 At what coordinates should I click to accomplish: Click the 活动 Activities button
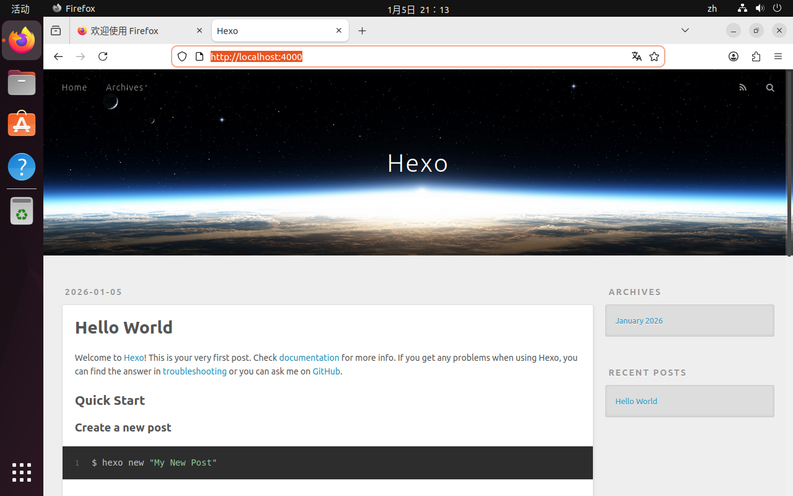tap(20, 9)
